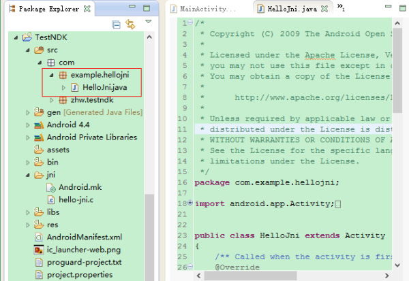The image size is (409, 281).
Task: Click the HelloJni.java file icon in tree
Action: pyautogui.click(x=75, y=88)
